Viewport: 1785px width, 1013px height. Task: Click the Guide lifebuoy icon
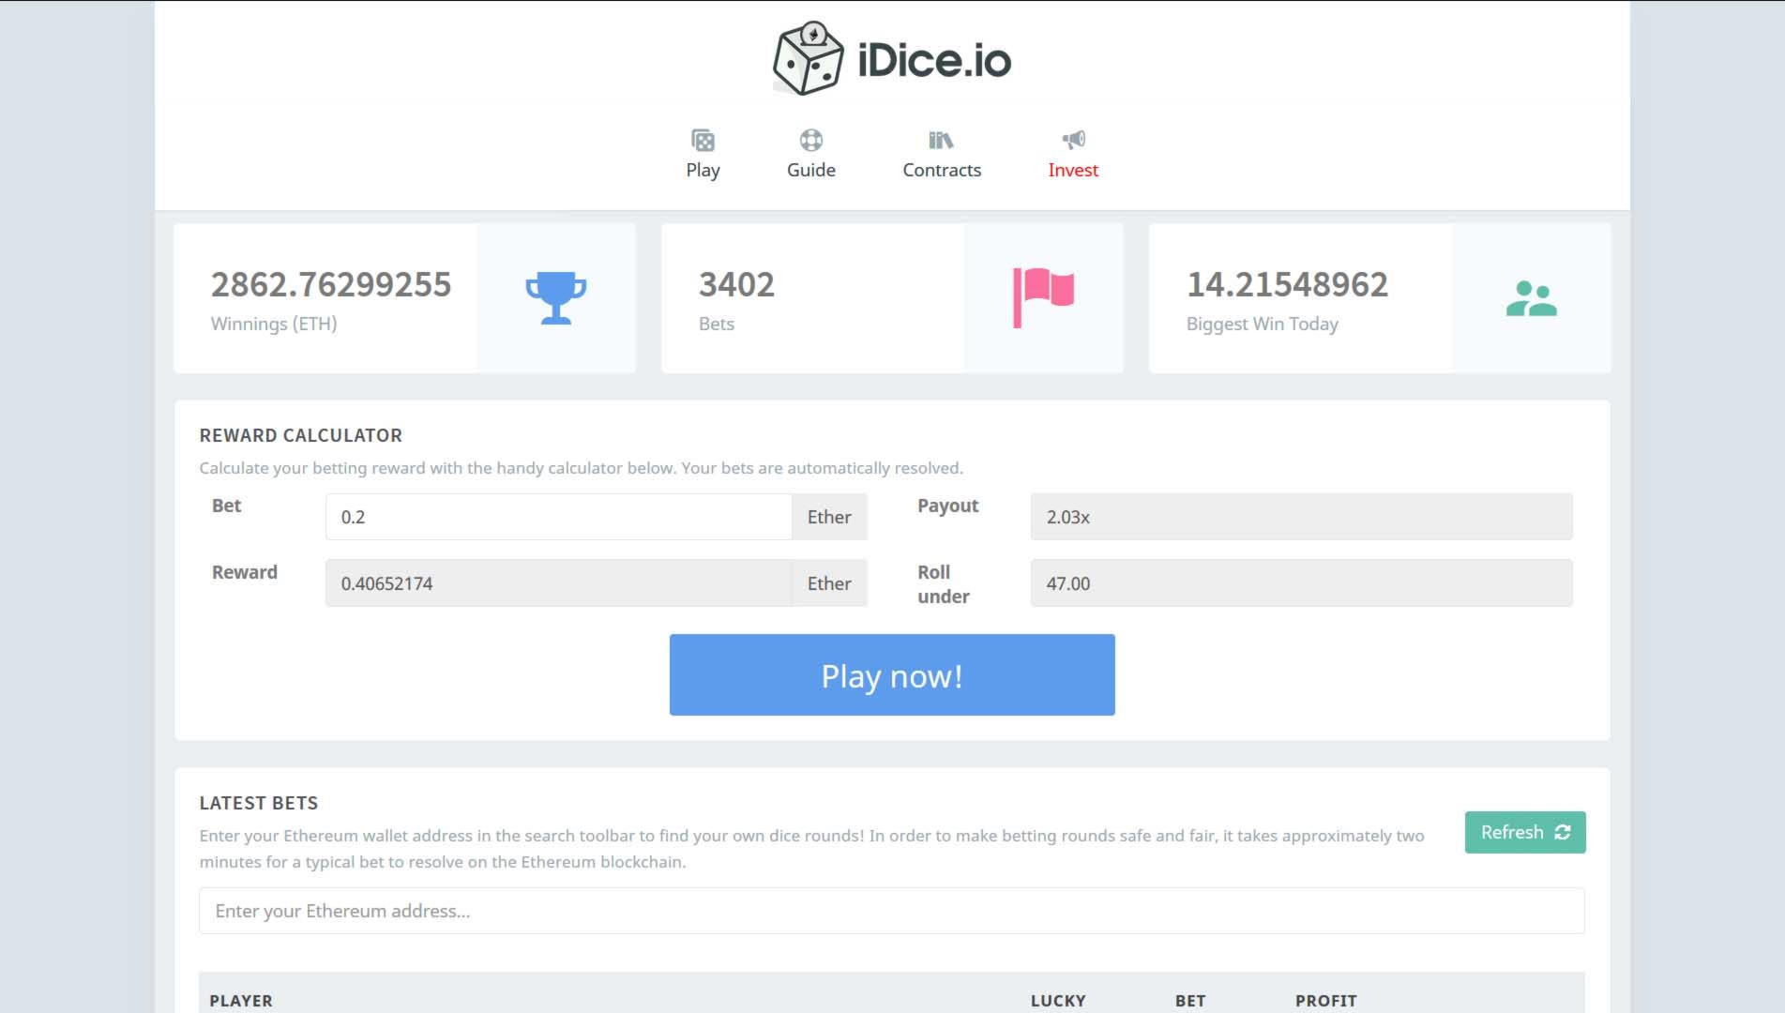pos(810,140)
